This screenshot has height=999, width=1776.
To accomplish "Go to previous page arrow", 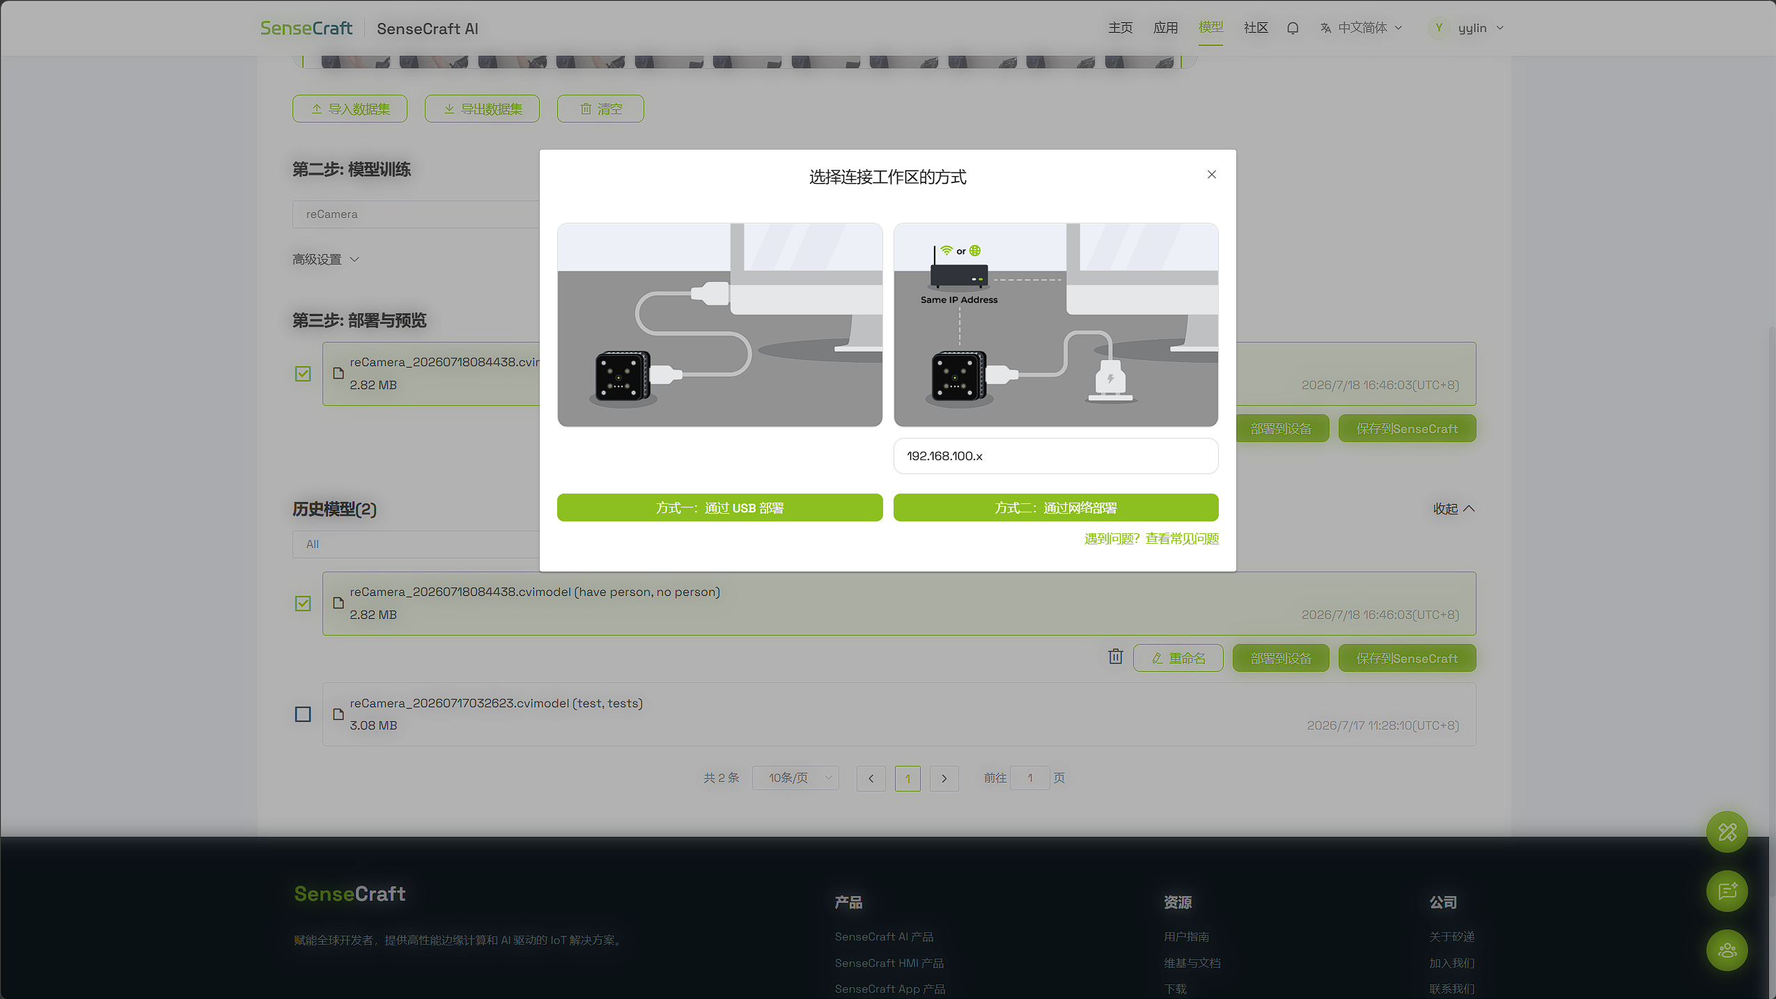I will [871, 778].
